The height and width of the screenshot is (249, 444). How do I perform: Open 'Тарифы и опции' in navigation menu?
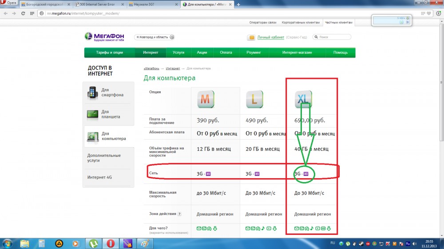coord(110,52)
